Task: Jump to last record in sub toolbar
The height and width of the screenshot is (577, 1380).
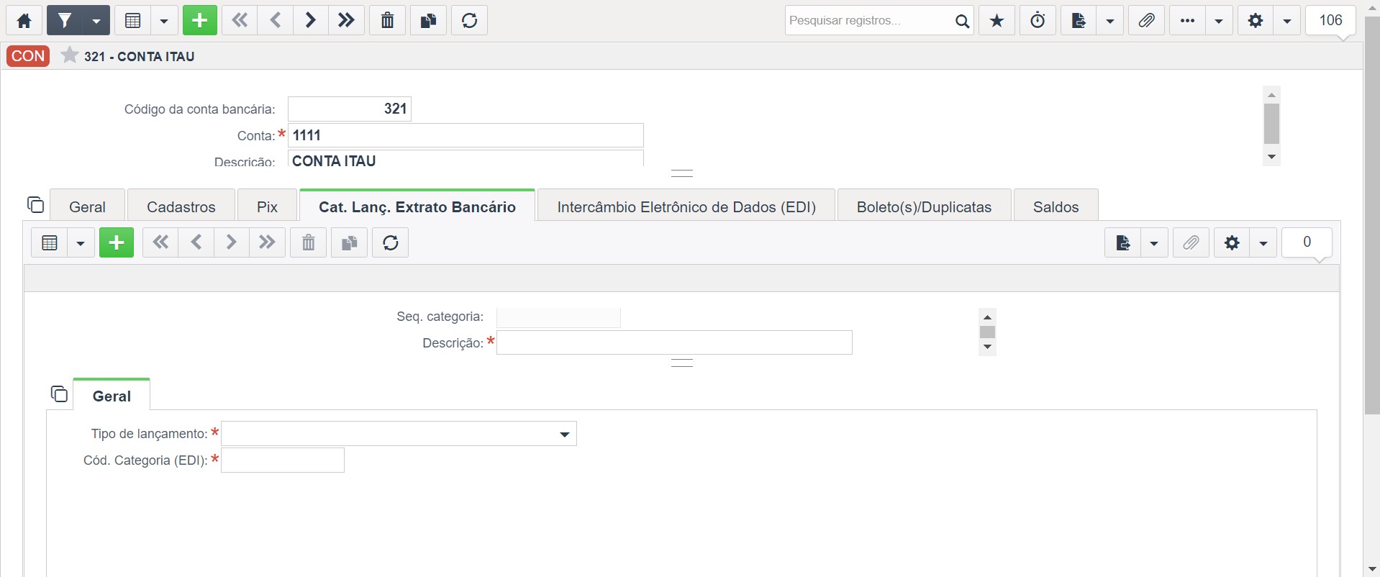Action: click(x=268, y=242)
